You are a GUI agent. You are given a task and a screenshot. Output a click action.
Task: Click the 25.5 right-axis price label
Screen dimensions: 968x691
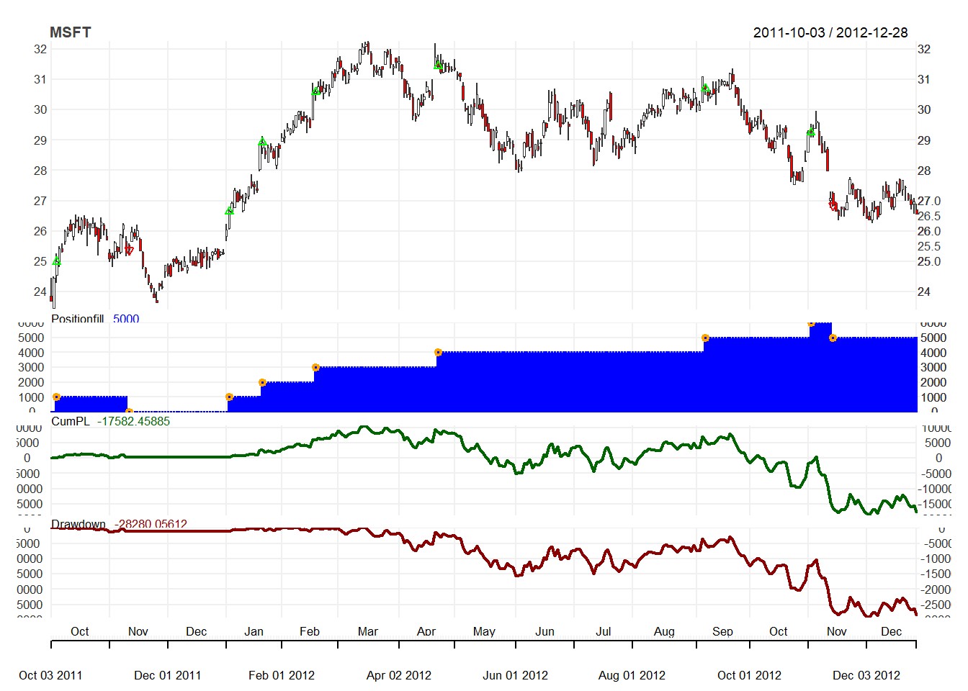pyautogui.click(x=929, y=246)
